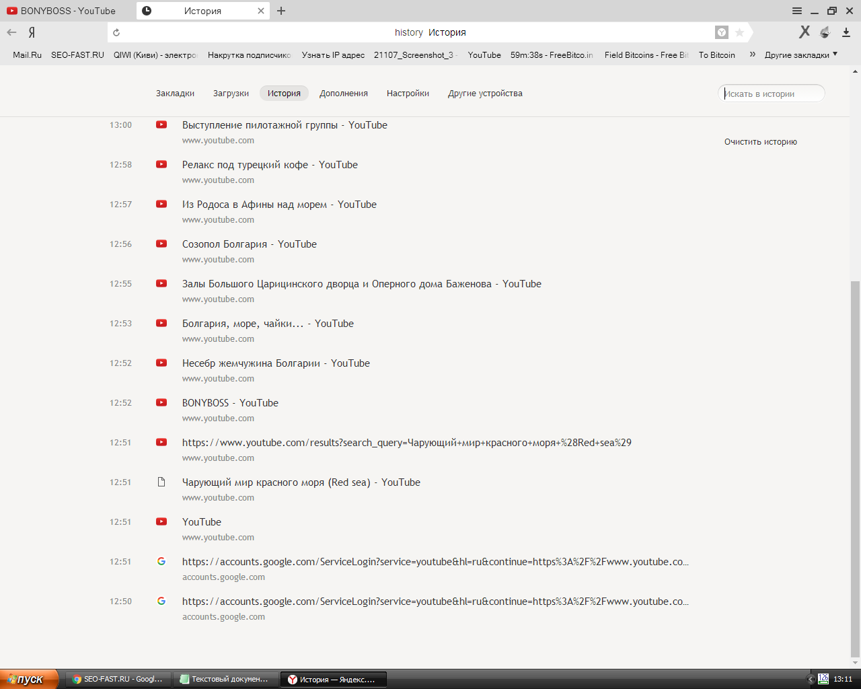Open Field Bitcoins bookmark
This screenshot has width=861, height=689.
tap(646, 55)
